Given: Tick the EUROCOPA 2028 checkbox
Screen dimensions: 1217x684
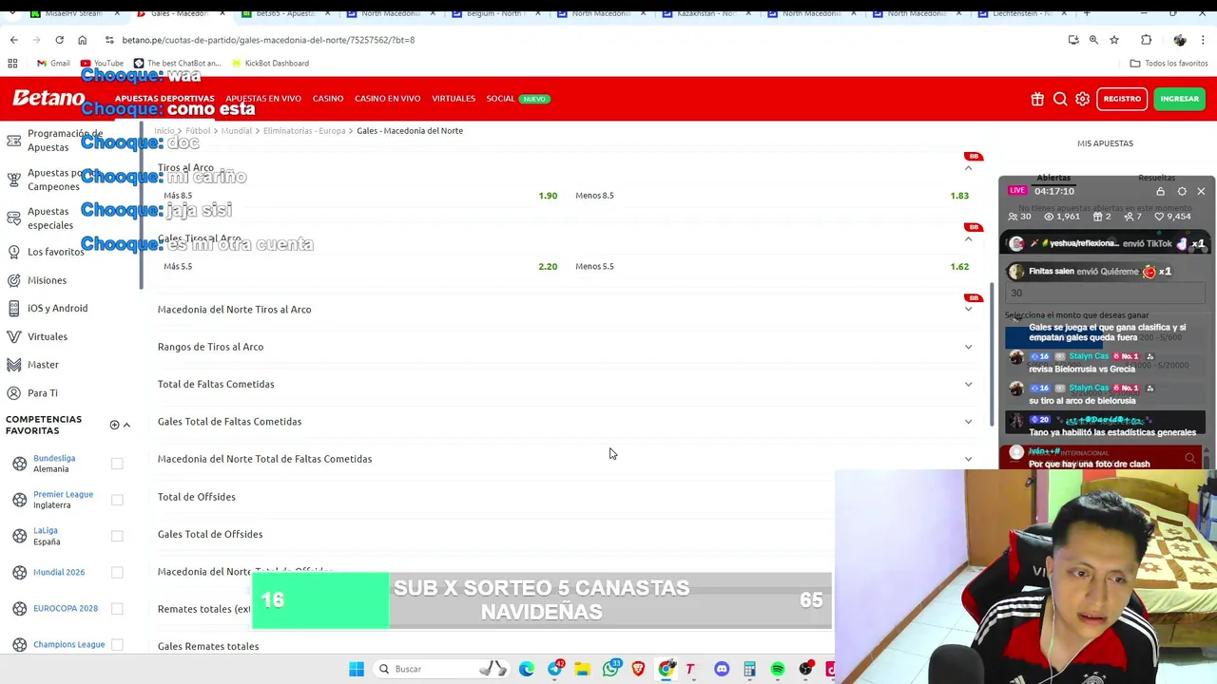Looking at the screenshot, I should point(117,608).
